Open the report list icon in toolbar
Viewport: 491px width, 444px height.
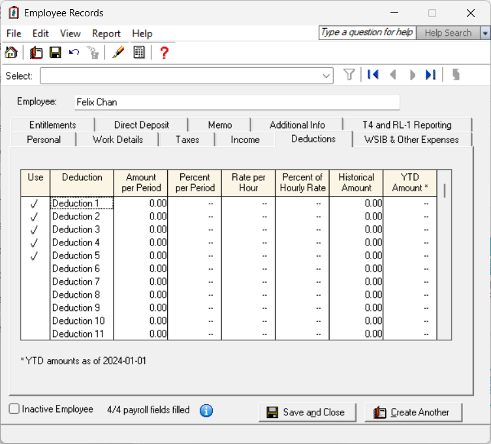(139, 52)
